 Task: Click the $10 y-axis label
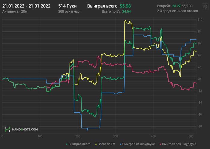pos(200,19)
